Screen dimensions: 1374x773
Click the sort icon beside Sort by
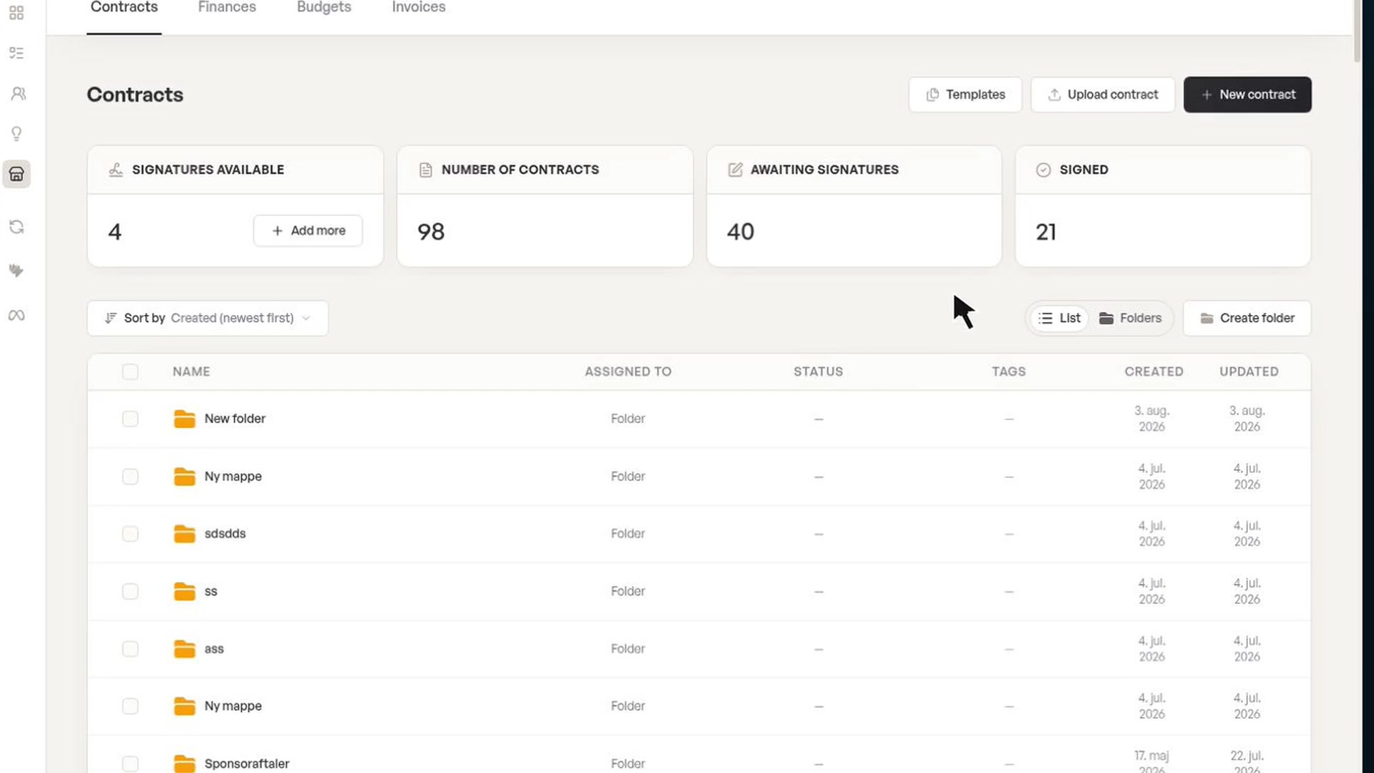[110, 318]
